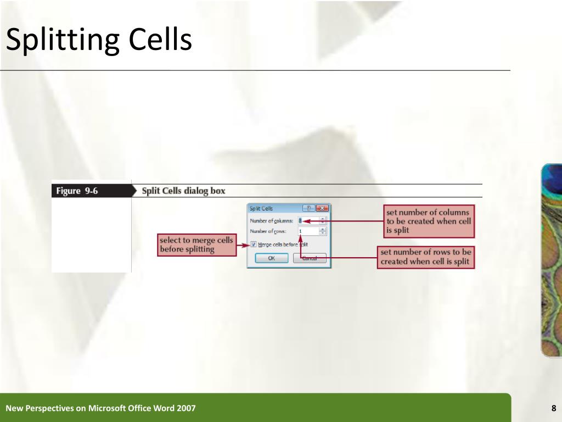The height and width of the screenshot is (422, 562).
Task: Click the Split Cells dialog box caption
Action: [183, 191]
